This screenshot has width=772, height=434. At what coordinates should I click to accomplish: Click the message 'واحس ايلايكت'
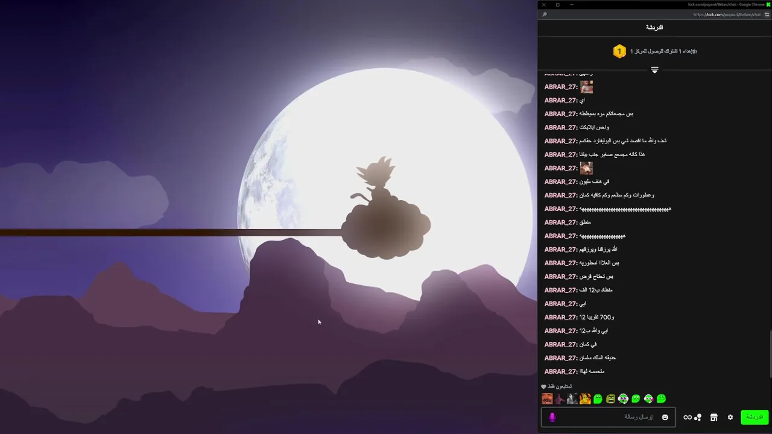point(594,127)
